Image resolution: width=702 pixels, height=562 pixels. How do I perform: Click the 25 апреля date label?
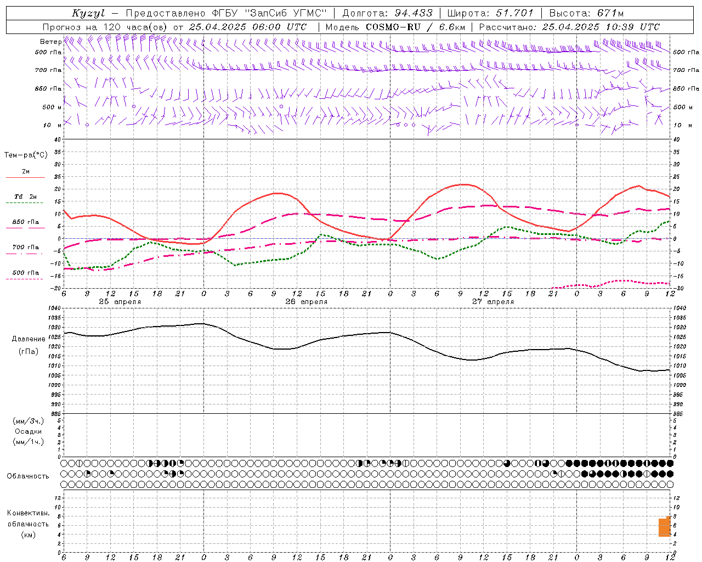[120, 302]
